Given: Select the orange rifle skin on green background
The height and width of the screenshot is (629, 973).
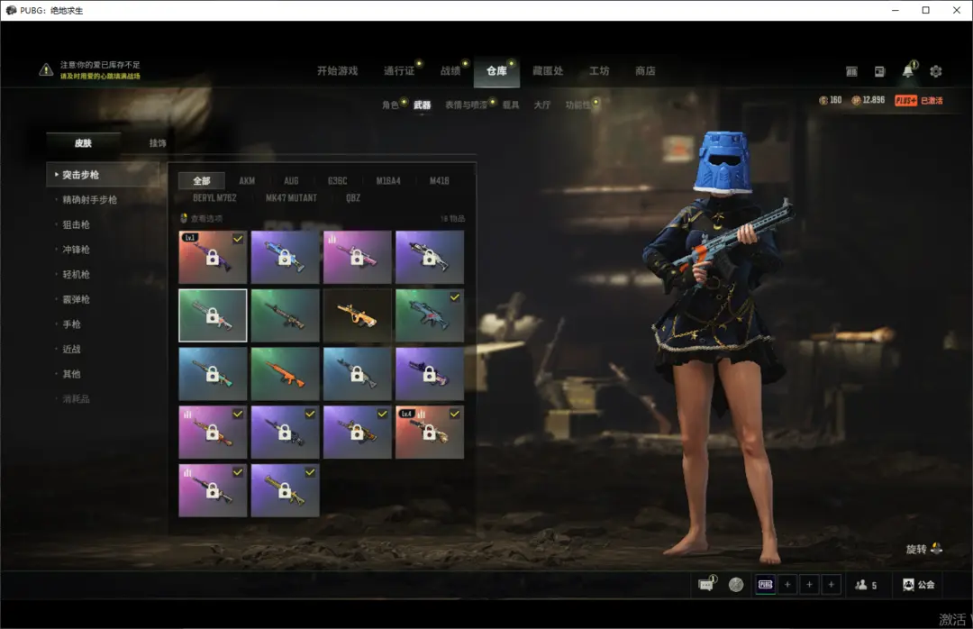Looking at the screenshot, I should click(285, 374).
